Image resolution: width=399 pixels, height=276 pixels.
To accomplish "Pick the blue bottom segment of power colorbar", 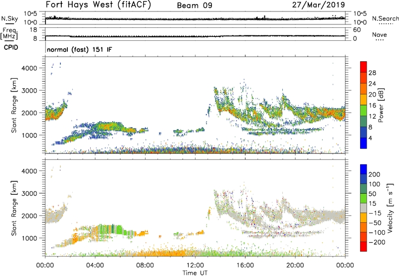I will tap(364, 143).
